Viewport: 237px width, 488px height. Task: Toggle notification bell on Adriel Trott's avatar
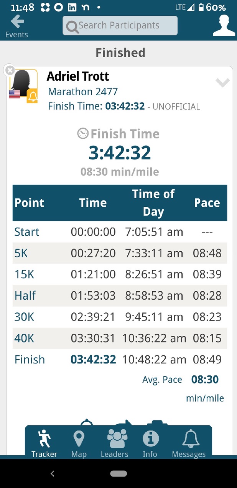(x=32, y=97)
